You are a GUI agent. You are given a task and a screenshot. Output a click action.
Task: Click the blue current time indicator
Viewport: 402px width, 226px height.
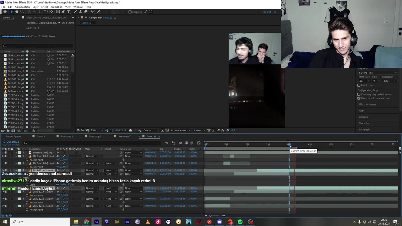click(x=289, y=144)
